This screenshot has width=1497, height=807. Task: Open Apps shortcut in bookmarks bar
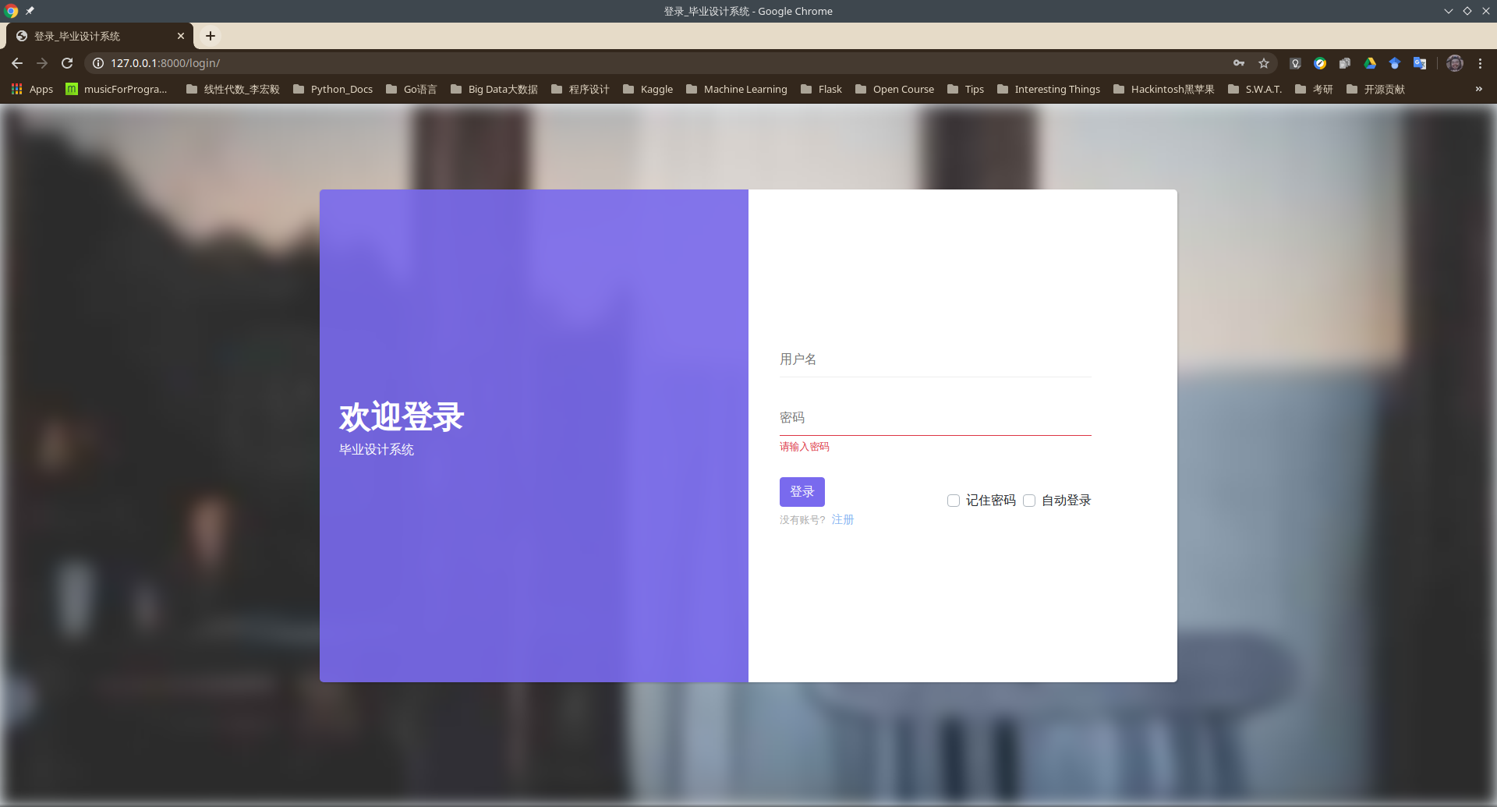click(32, 89)
